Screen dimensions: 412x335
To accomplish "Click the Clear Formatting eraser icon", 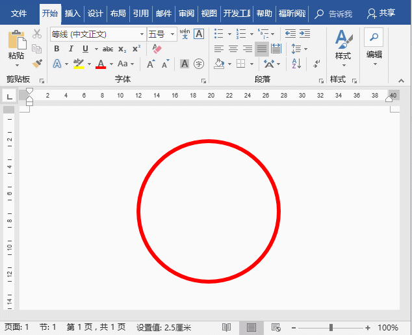I will (x=156, y=49).
